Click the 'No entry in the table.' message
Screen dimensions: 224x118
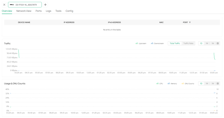coord(112,30)
